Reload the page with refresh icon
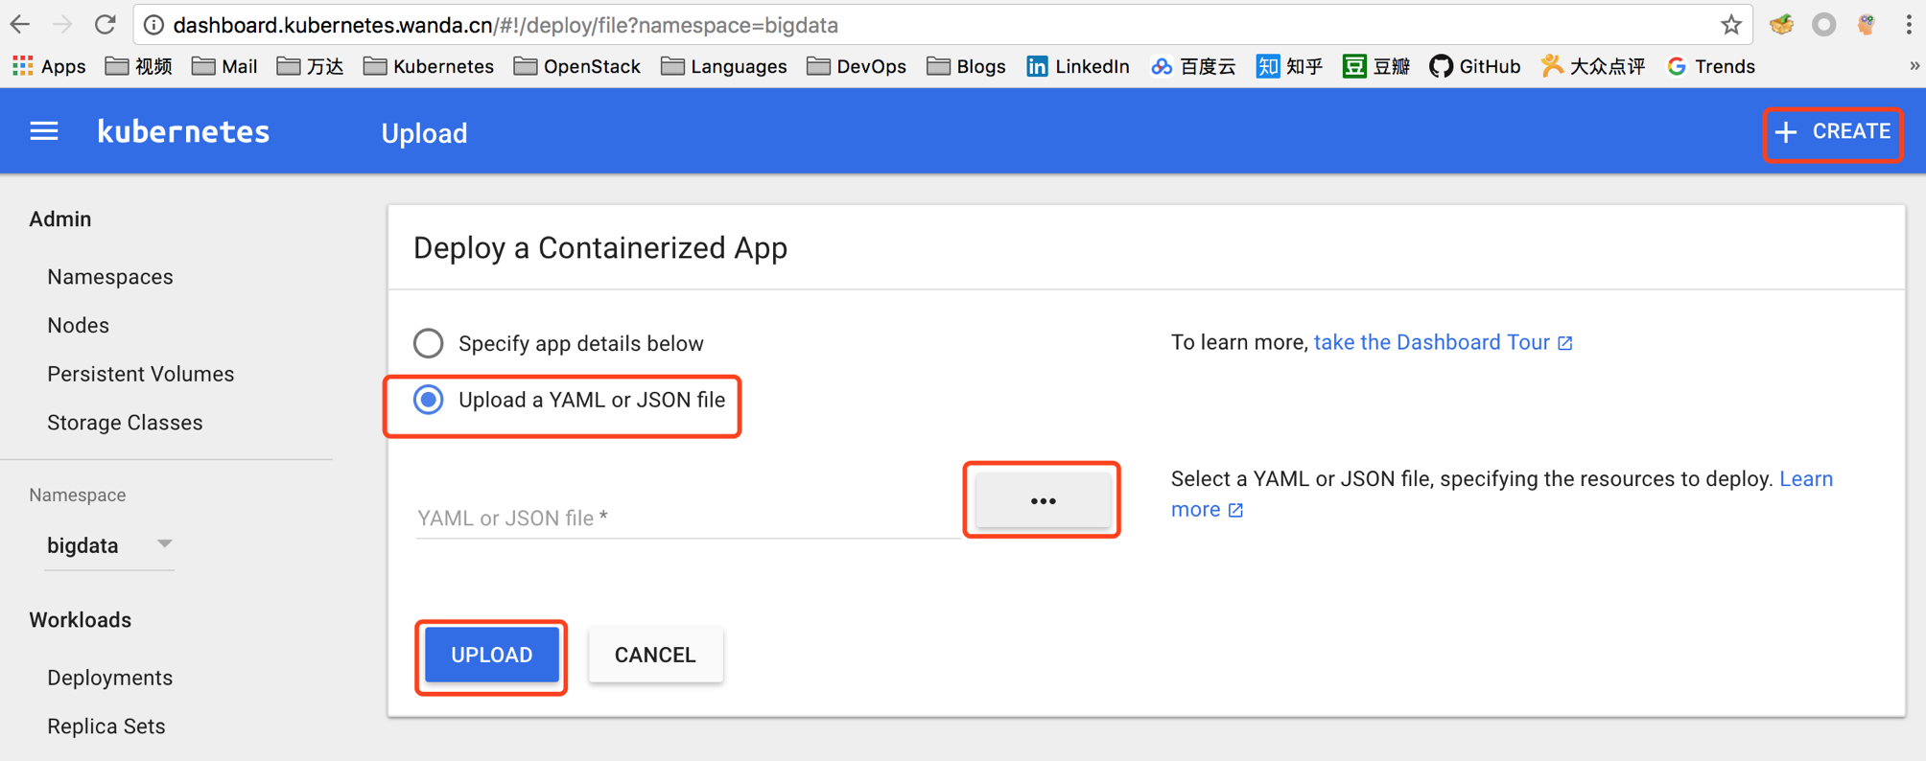This screenshot has width=1926, height=761. coord(106,25)
